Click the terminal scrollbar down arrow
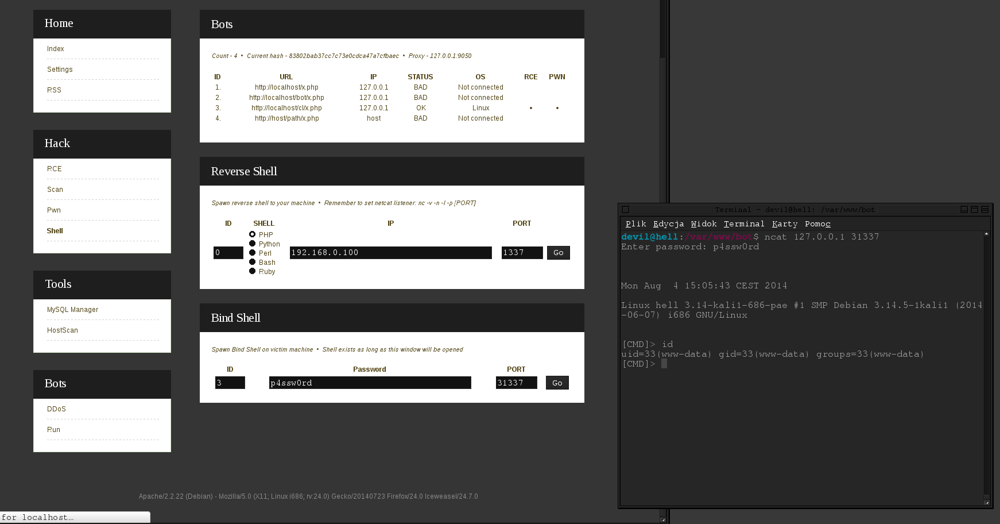The width and height of the screenshot is (1000, 524). click(986, 503)
